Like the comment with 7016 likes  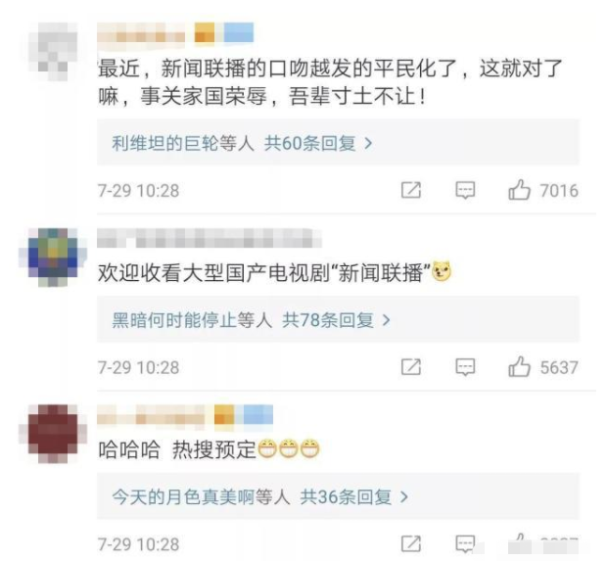click(x=519, y=190)
